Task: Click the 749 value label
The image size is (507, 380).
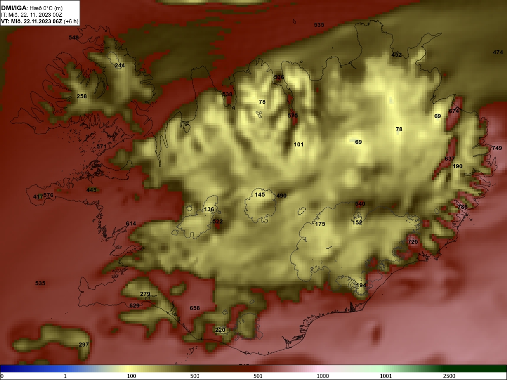Action: click(x=497, y=148)
